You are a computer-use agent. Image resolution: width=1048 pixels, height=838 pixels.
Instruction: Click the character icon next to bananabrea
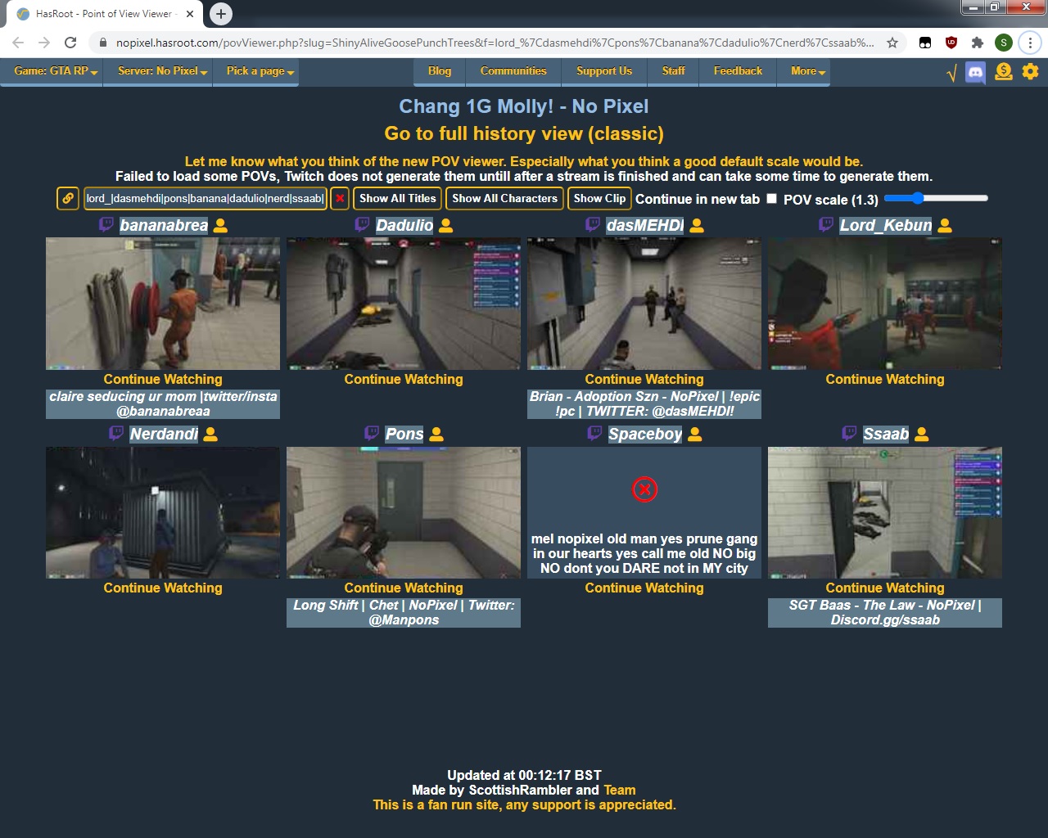click(220, 226)
